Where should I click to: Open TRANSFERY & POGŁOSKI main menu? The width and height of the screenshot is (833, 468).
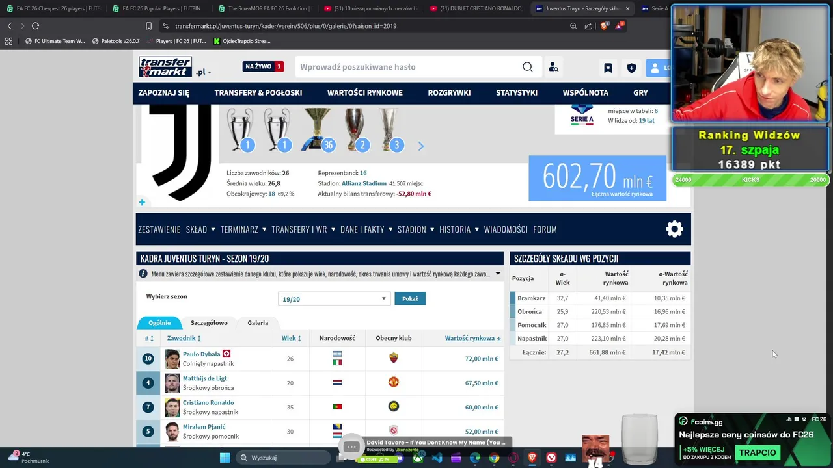click(x=258, y=93)
